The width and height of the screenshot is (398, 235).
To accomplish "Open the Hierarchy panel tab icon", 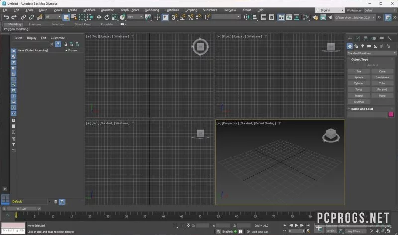I will click(366, 38).
